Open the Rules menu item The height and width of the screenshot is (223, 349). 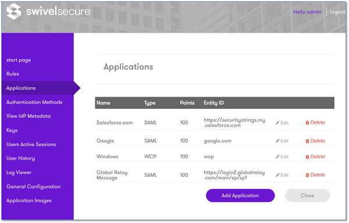point(13,74)
